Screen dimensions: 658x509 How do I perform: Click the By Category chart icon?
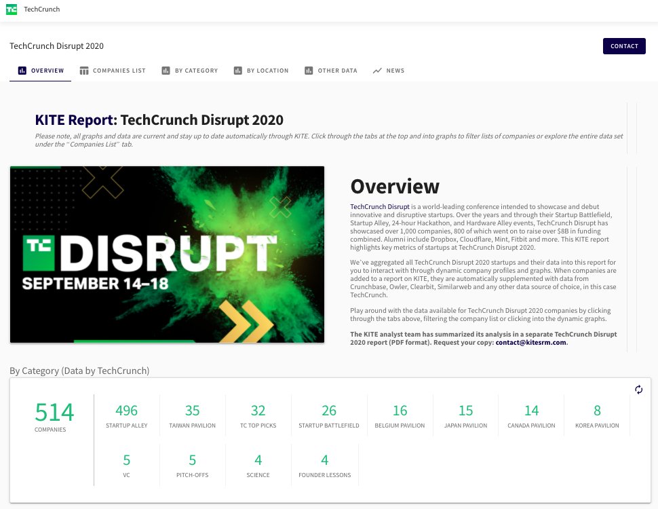coord(166,71)
